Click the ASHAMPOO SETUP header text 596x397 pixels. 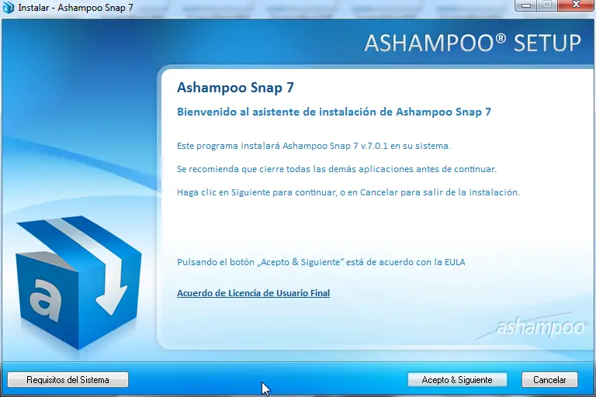coord(473,43)
